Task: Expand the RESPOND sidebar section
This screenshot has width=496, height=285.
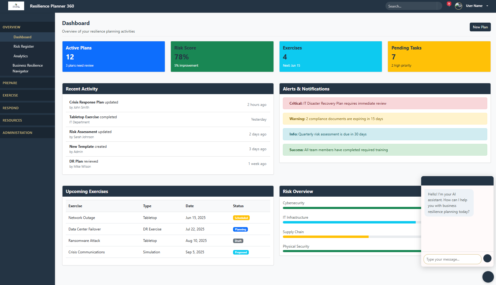Action: pyautogui.click(x=11, y=108)
